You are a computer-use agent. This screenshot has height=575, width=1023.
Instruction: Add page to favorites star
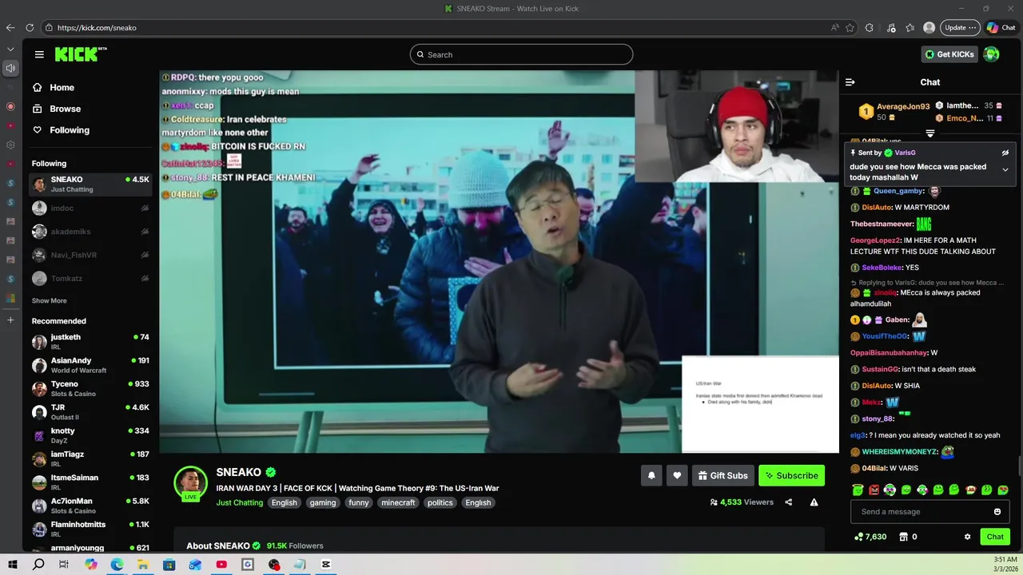(x=850, y=27)
